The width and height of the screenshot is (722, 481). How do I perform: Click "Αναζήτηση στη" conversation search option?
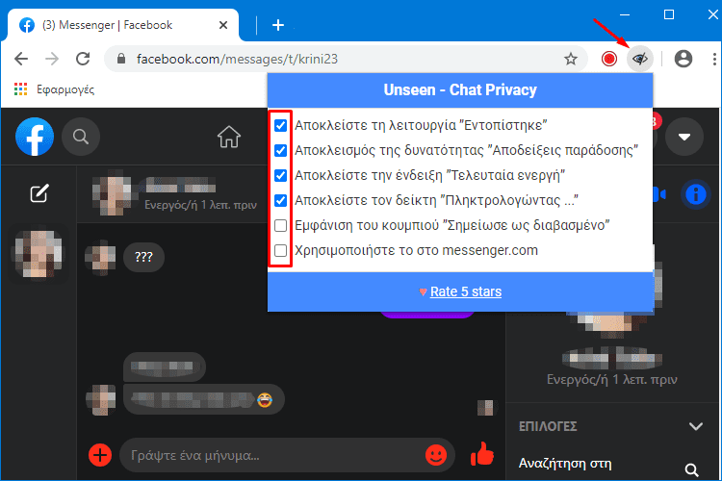coord(565,463)
